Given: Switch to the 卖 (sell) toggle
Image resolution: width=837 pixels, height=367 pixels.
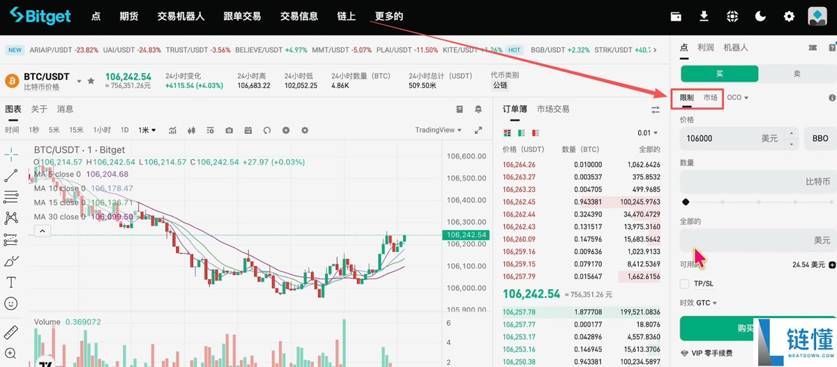Looking at the screenshot, I should coord(797,73).
